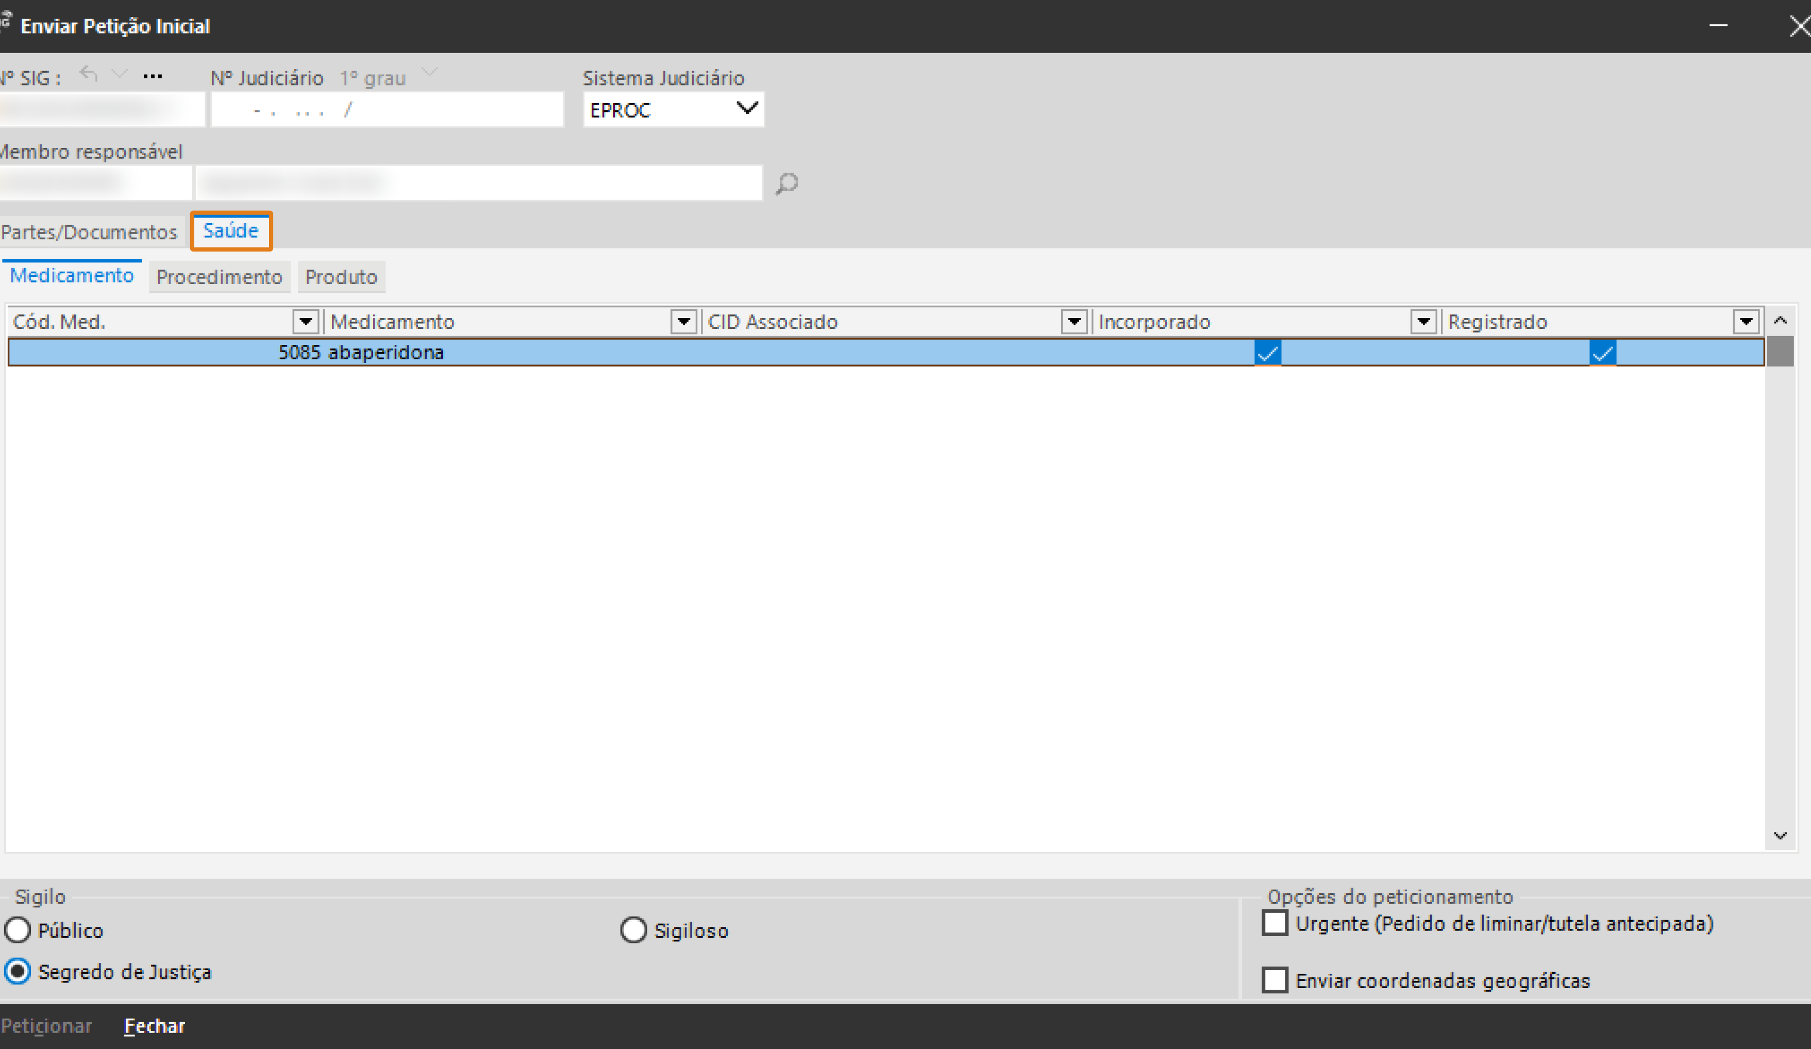This screenshot has height=1049, width=1811.
Task: Choose the Sigiloso secrecy option
Action: tap(632, 930)
